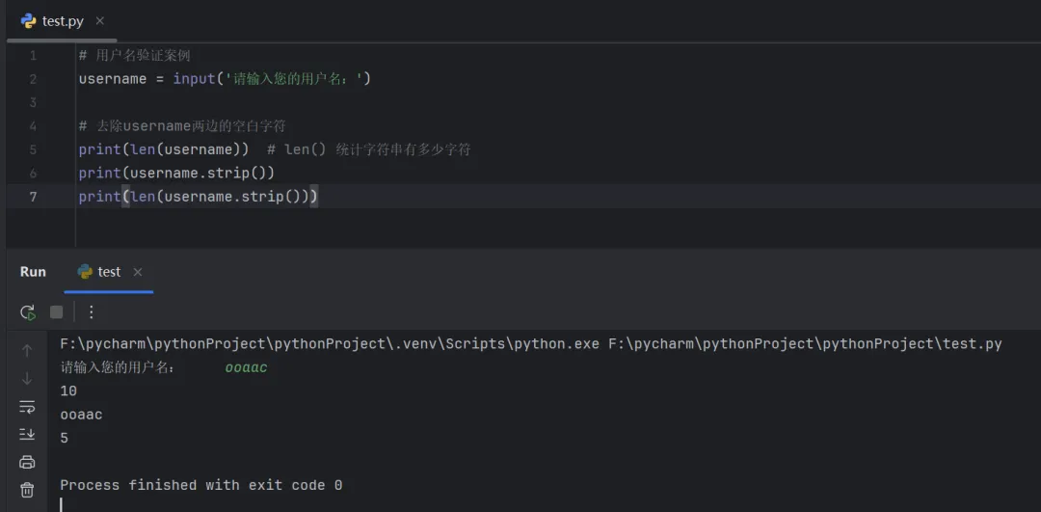Viewport: 1041px width, 512px height.
Task: Click the print(username.strip()) line
Action: pos(176,174)
